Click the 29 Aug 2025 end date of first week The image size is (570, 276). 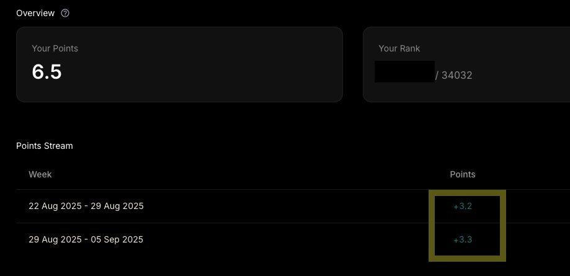117,206
